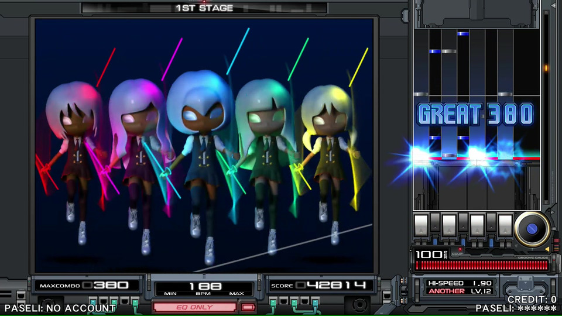Tap the third white key, fifth from left
The height and width of the screenshot is (316, 562).
[477, 225]
